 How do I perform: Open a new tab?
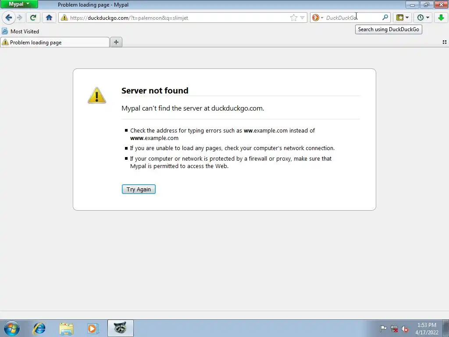(x=116, y=43)
